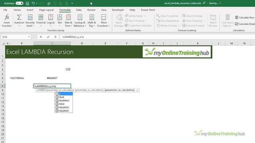Open the Name Manager
255x143 pixels.
coord(119,20)
